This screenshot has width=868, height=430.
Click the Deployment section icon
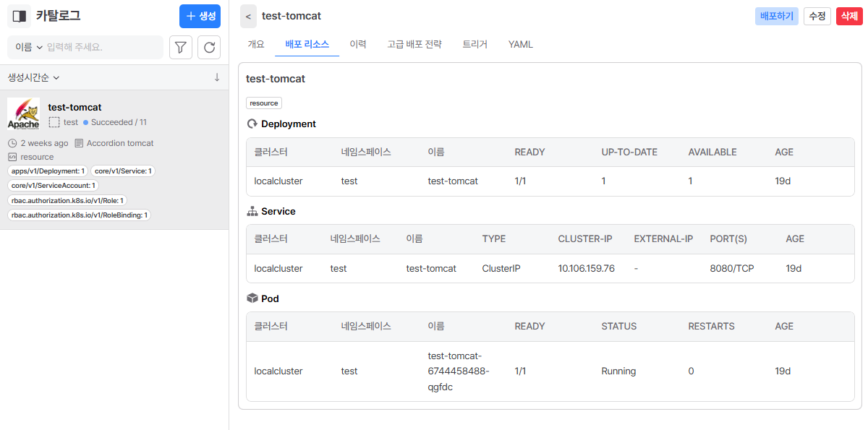tap(252, 124)
